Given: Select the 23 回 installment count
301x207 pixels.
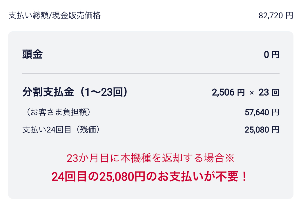Looking at the screenshot, I should 269,93.
